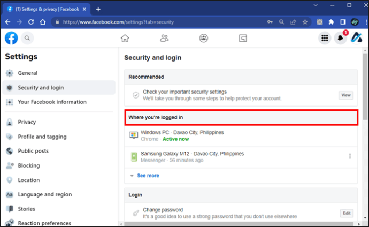Open the Chrome three-dot browser menu
This screenshot has width=369, height=227.
coord(363,22)
